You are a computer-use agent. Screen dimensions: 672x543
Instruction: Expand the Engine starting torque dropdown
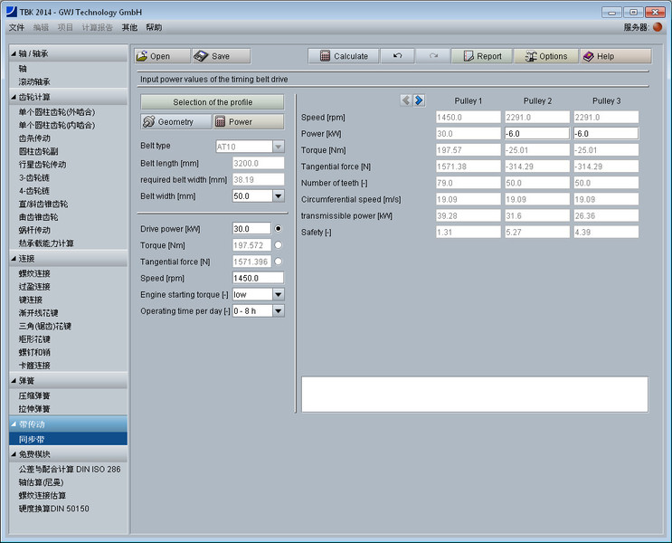click(278, 295)
